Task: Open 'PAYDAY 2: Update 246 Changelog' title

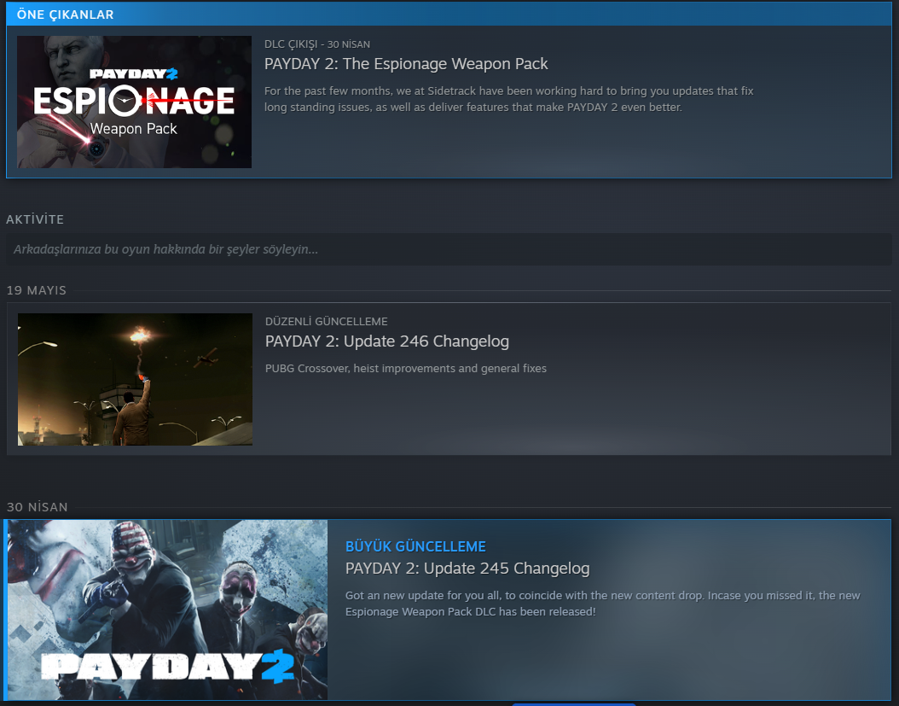Action: [x=387, y=341]
